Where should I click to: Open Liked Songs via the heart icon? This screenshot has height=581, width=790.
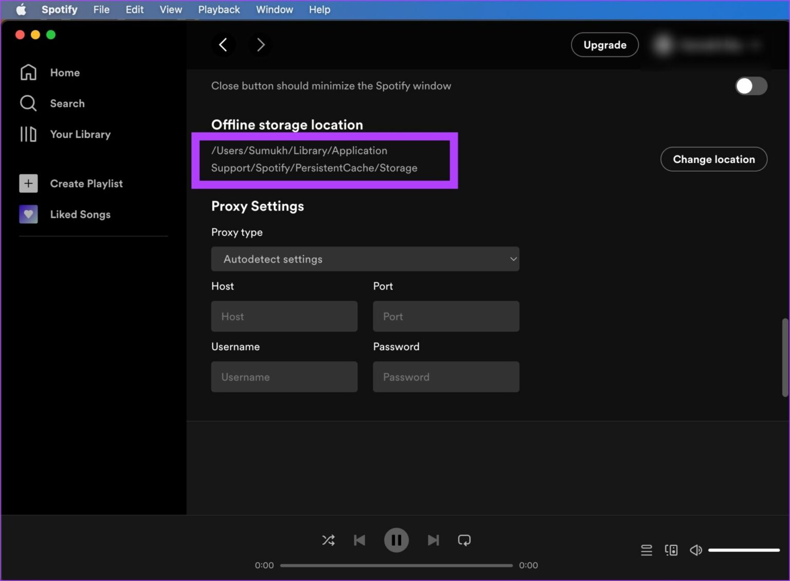(28, 214)
